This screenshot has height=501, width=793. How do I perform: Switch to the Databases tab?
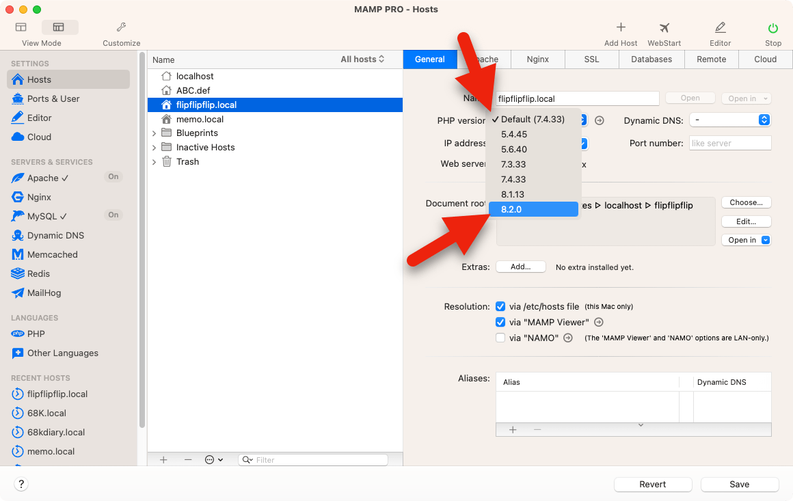point(651,59)
